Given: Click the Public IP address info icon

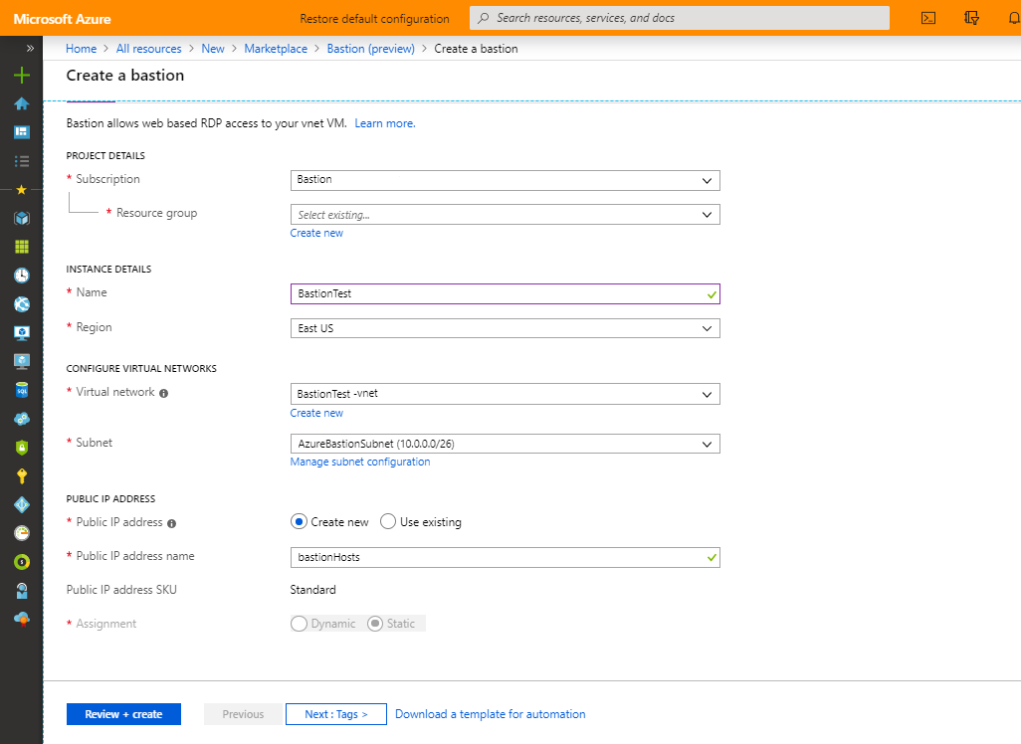Looking at the screenshot, I should (171, 523).
